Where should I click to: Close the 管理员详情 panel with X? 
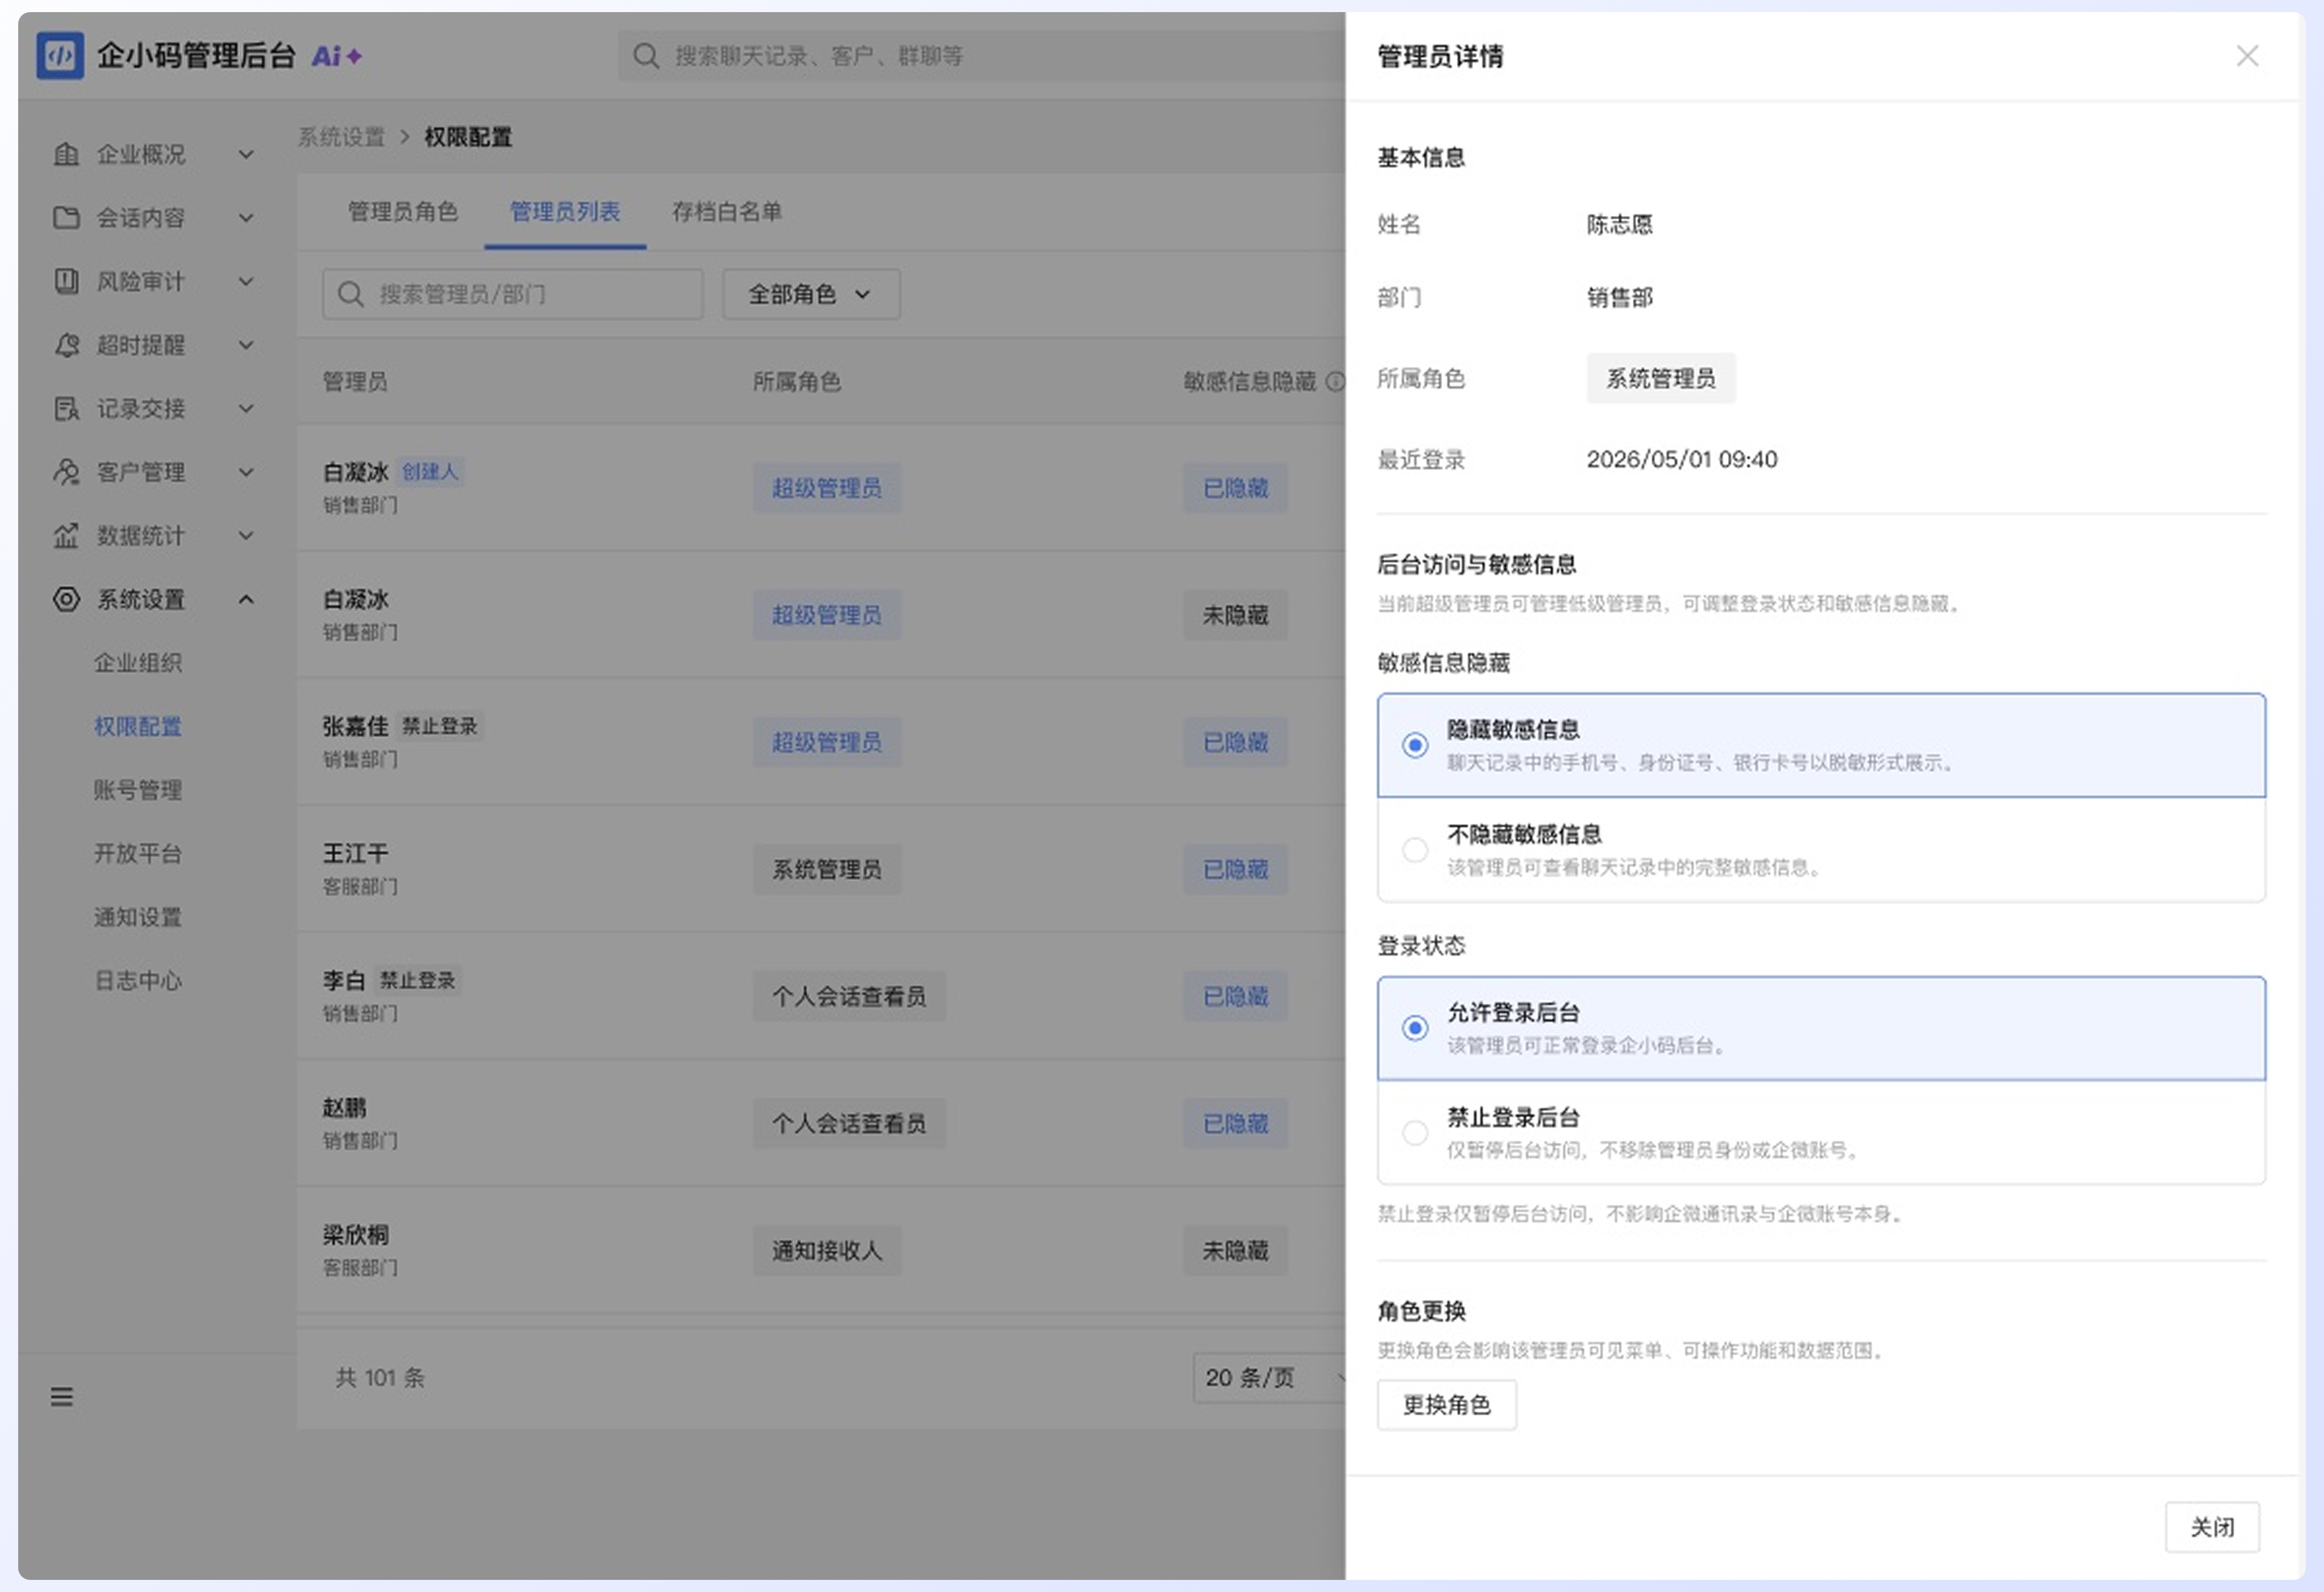[x=2247, y=56]
